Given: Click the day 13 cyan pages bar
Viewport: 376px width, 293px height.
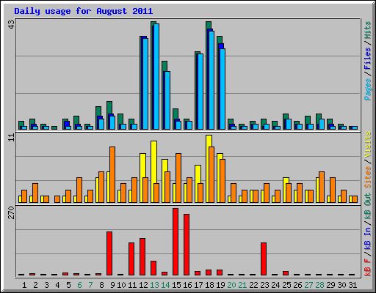Looking at the screenshot, I should [156, 76].
